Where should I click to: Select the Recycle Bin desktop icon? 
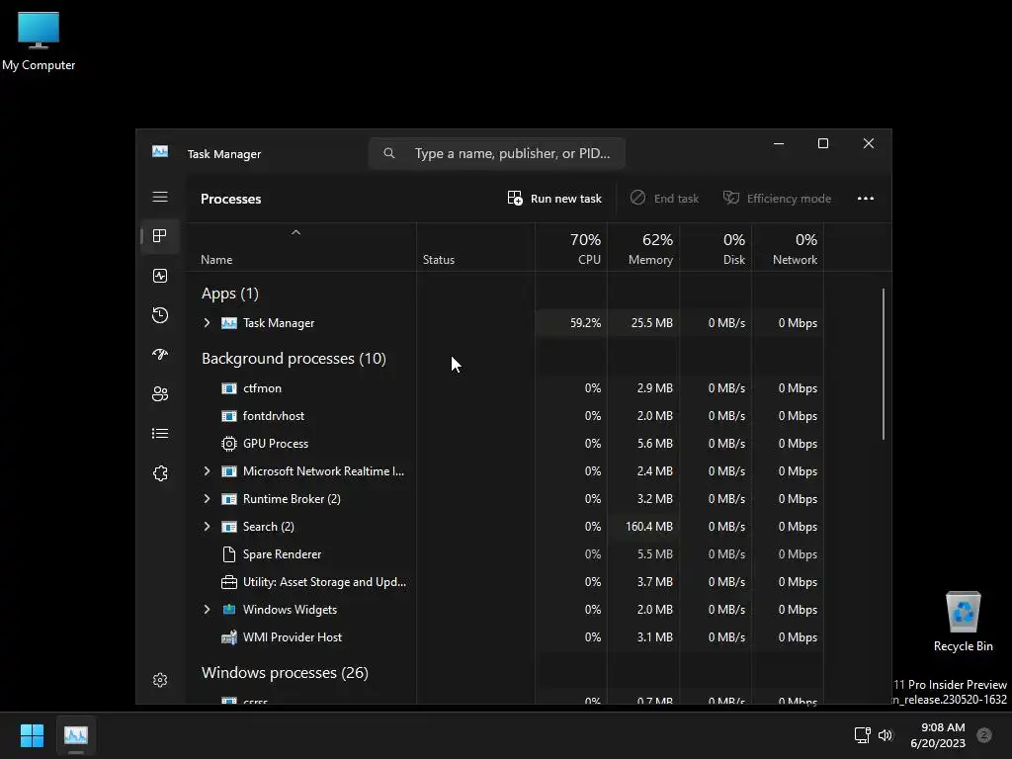click(x=963, y=622)
